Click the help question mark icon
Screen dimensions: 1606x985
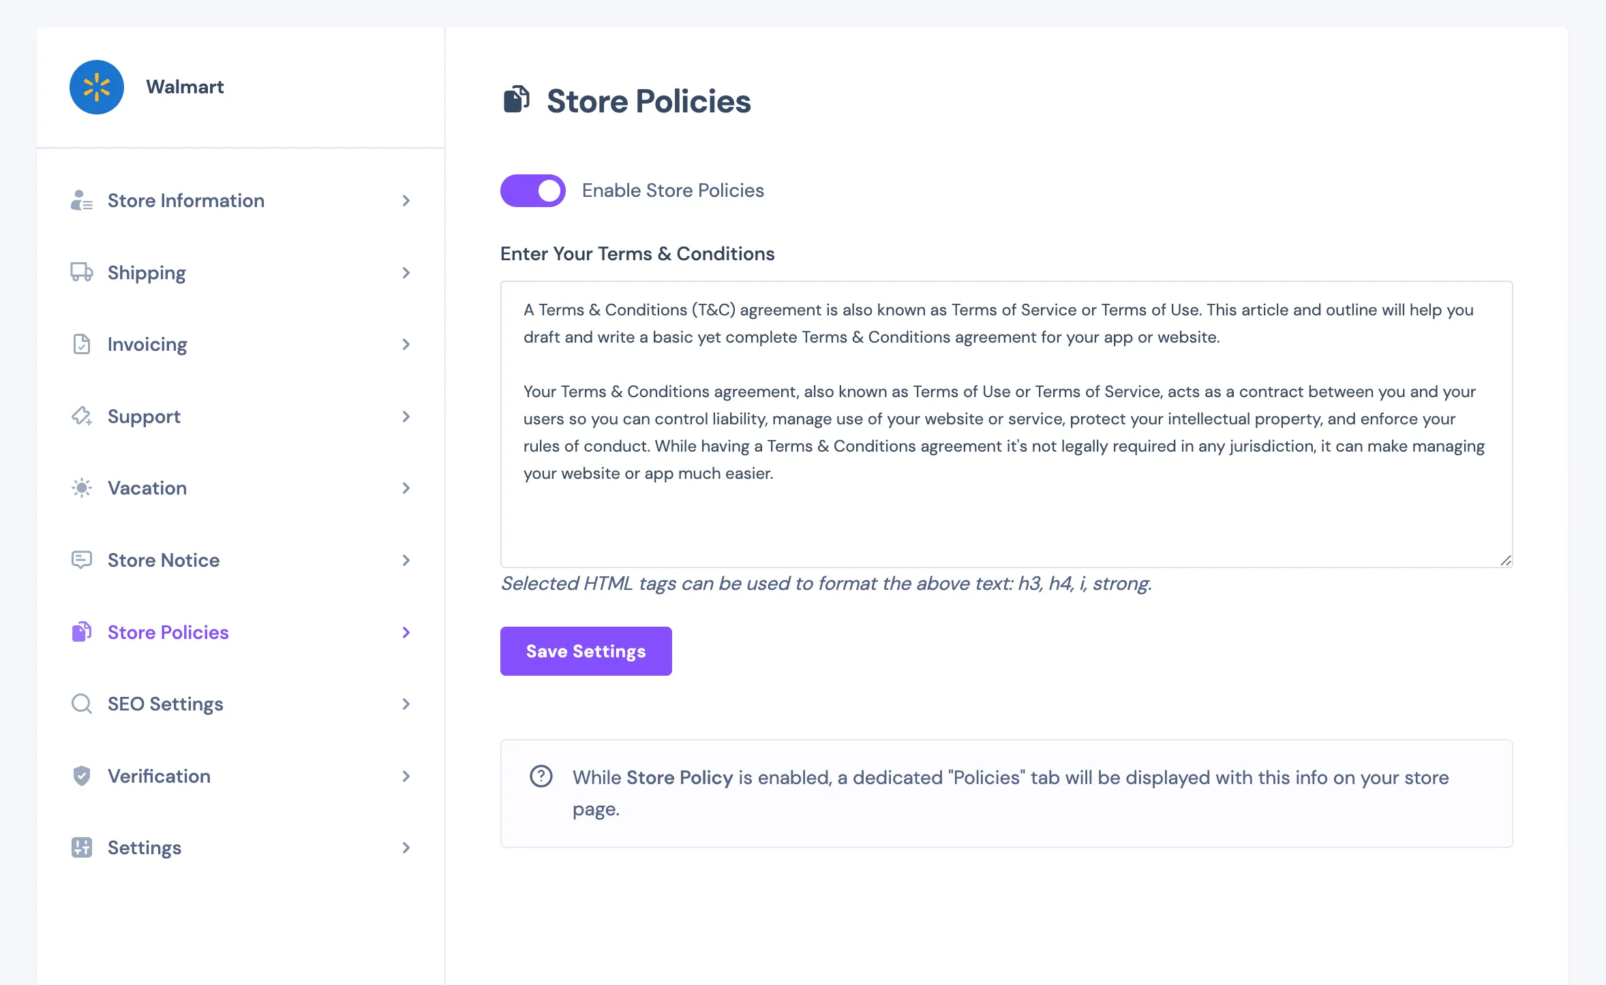click(541, 777)
